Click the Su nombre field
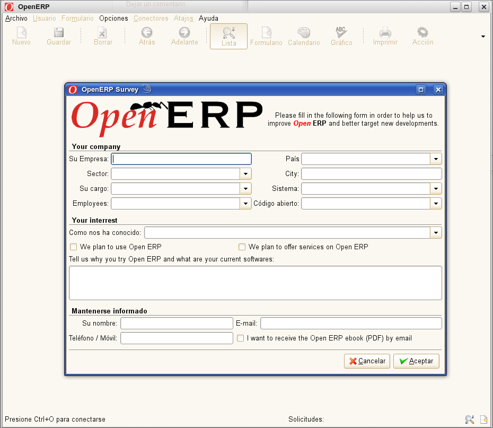Image resolution: width=493 pixels, height=428 pixels. pos(177,324)
